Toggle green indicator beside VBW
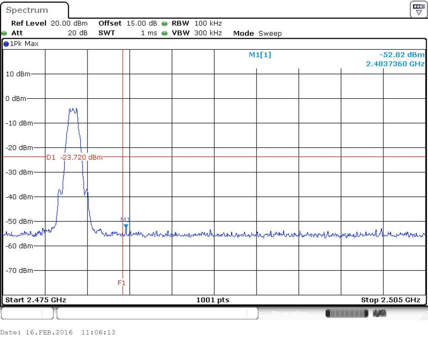428x345 pixels. coord(165,33)
